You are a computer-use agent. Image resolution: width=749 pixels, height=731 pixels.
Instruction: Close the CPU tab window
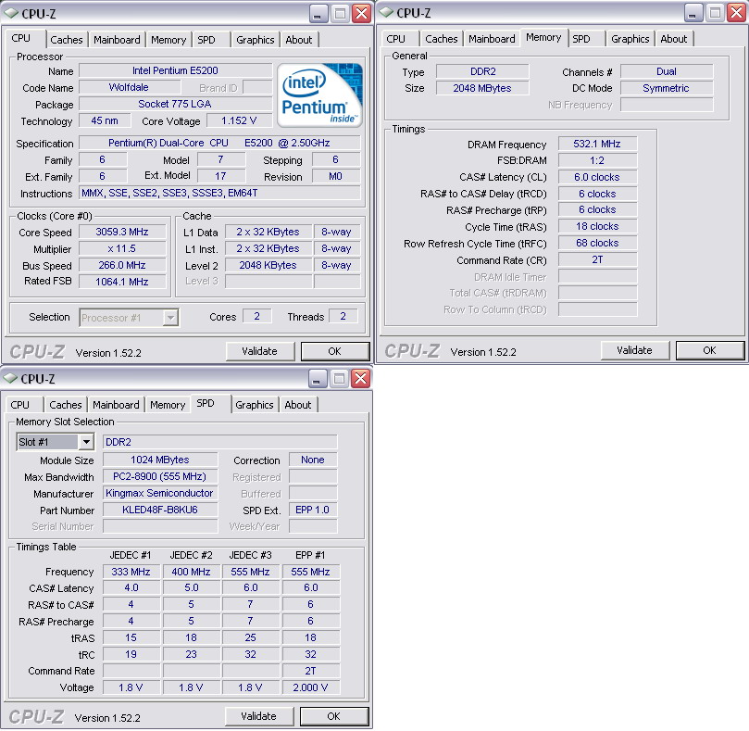pos(362,13)
